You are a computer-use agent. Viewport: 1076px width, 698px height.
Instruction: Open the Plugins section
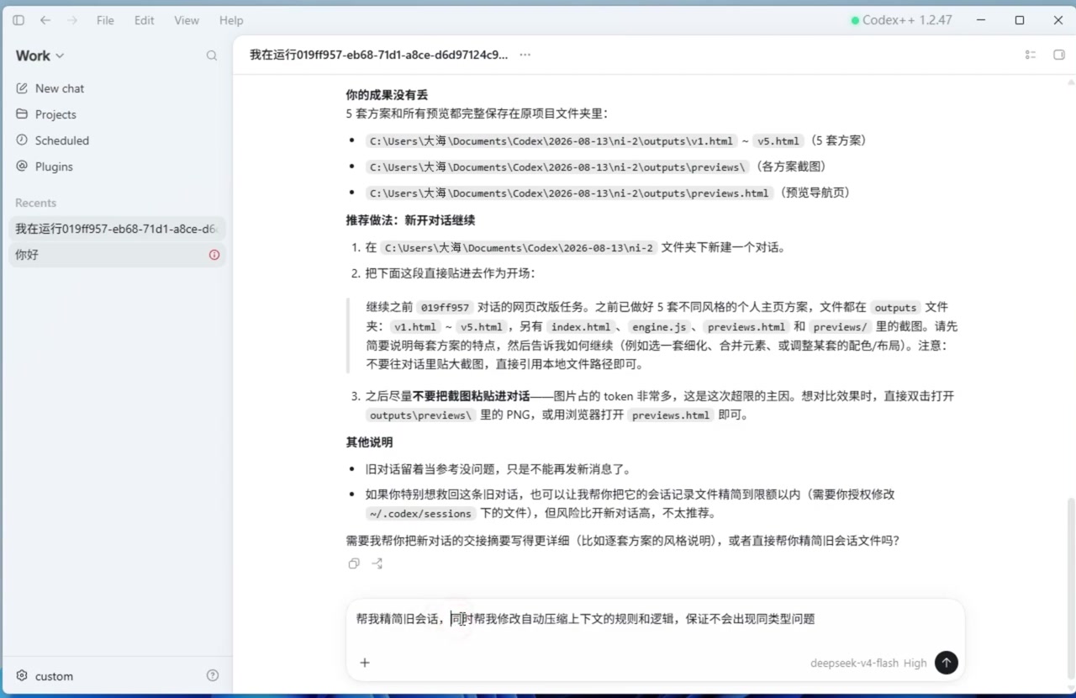118,167
